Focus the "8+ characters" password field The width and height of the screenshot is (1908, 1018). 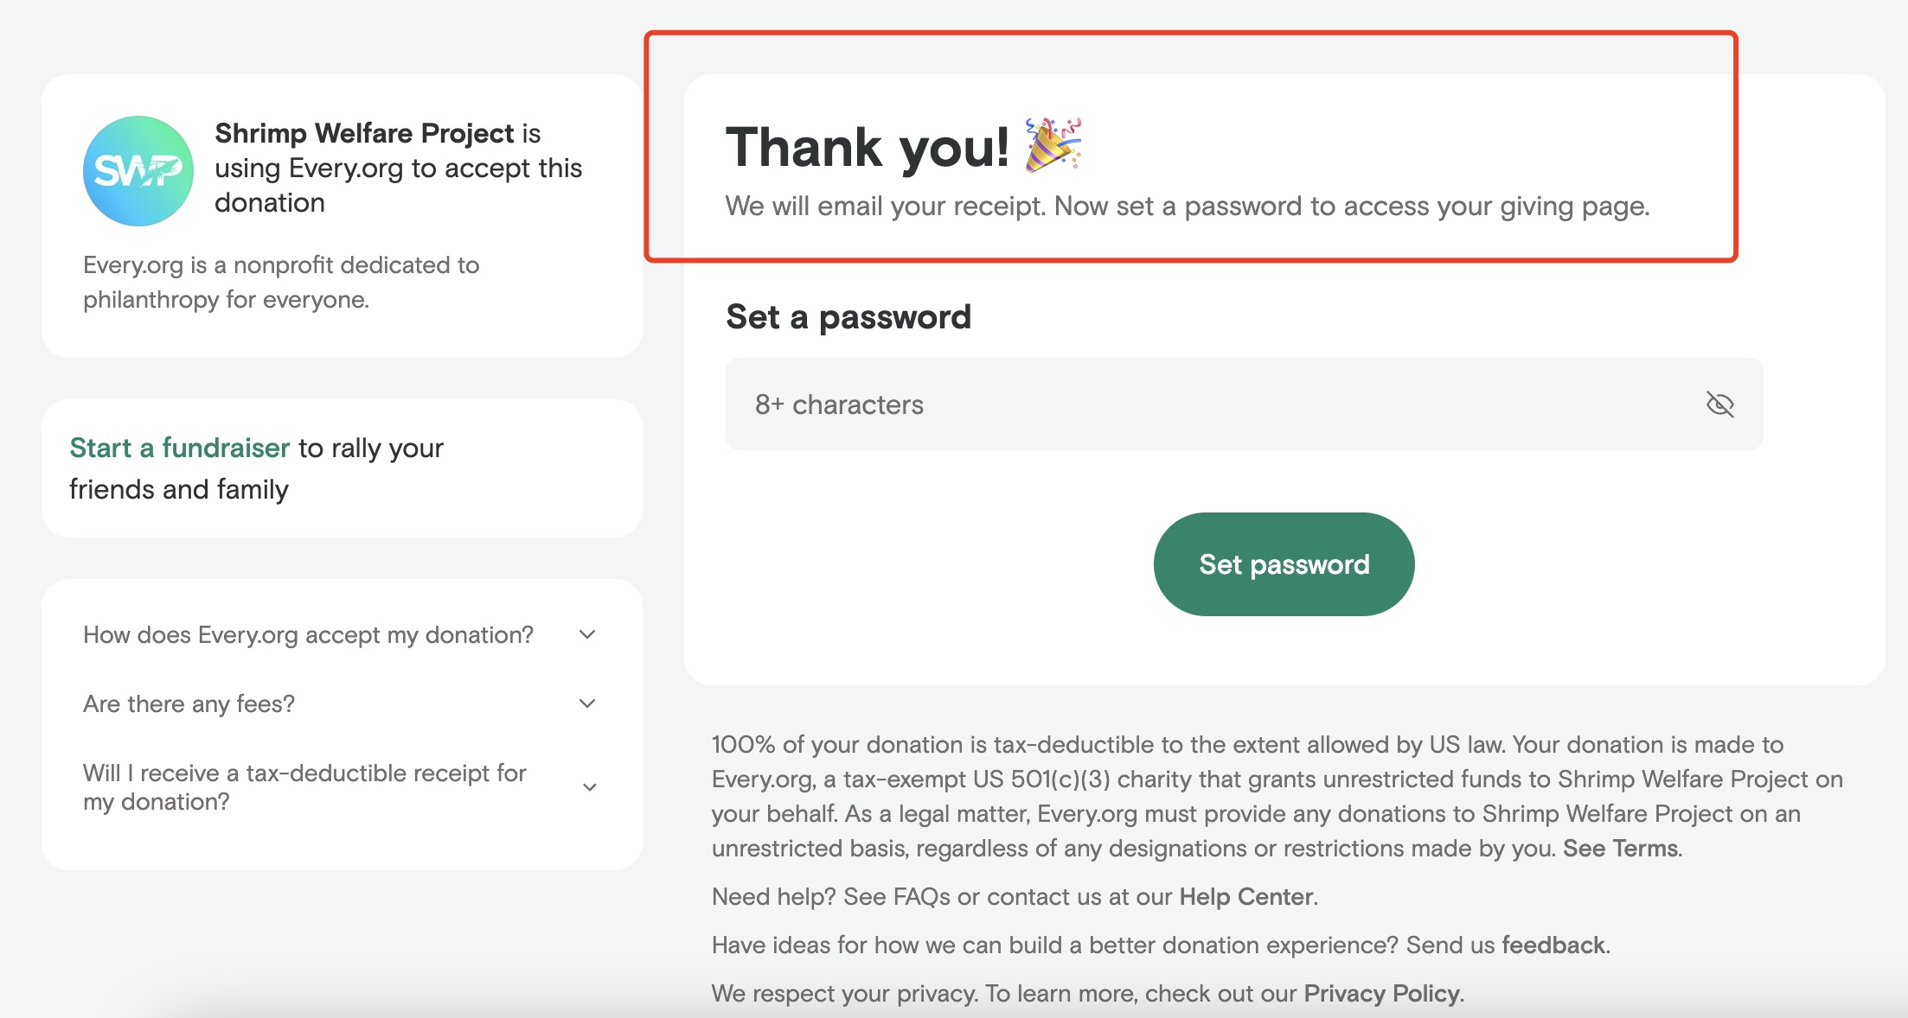pos(1211,404)
